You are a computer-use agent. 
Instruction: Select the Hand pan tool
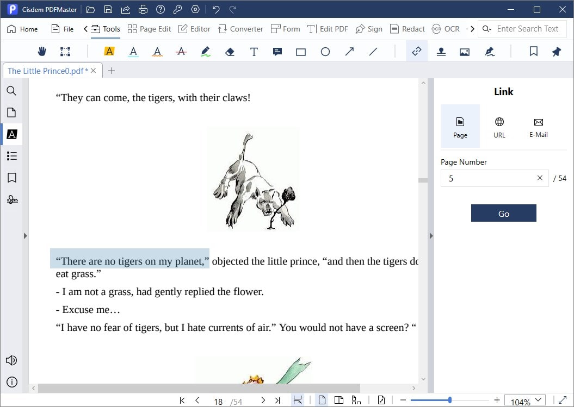[x=42, y=52]
